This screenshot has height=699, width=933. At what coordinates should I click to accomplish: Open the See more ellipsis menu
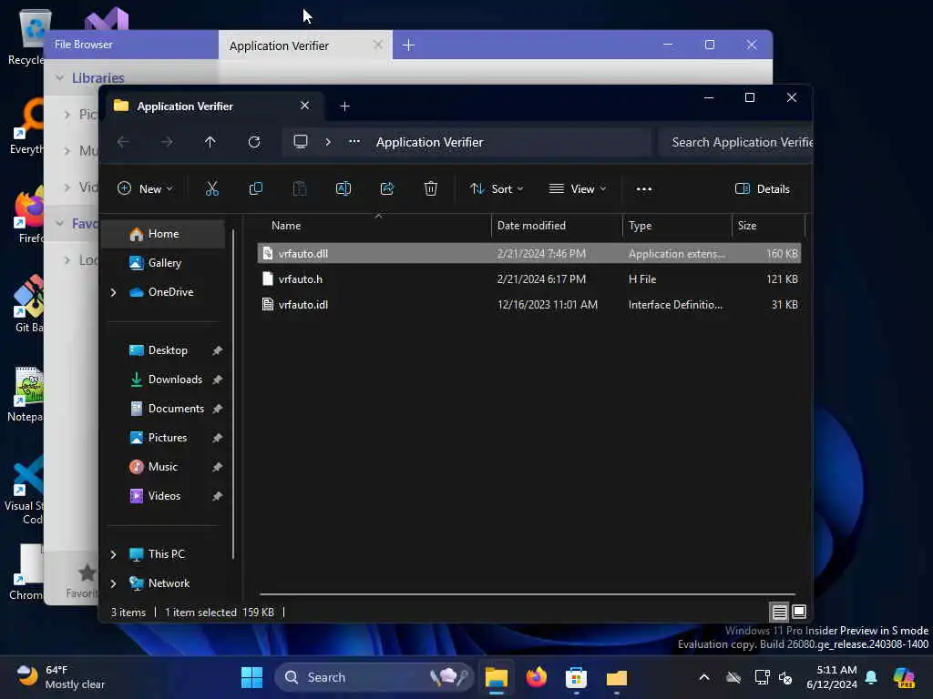pyautogui.click(x=644, y=189)
